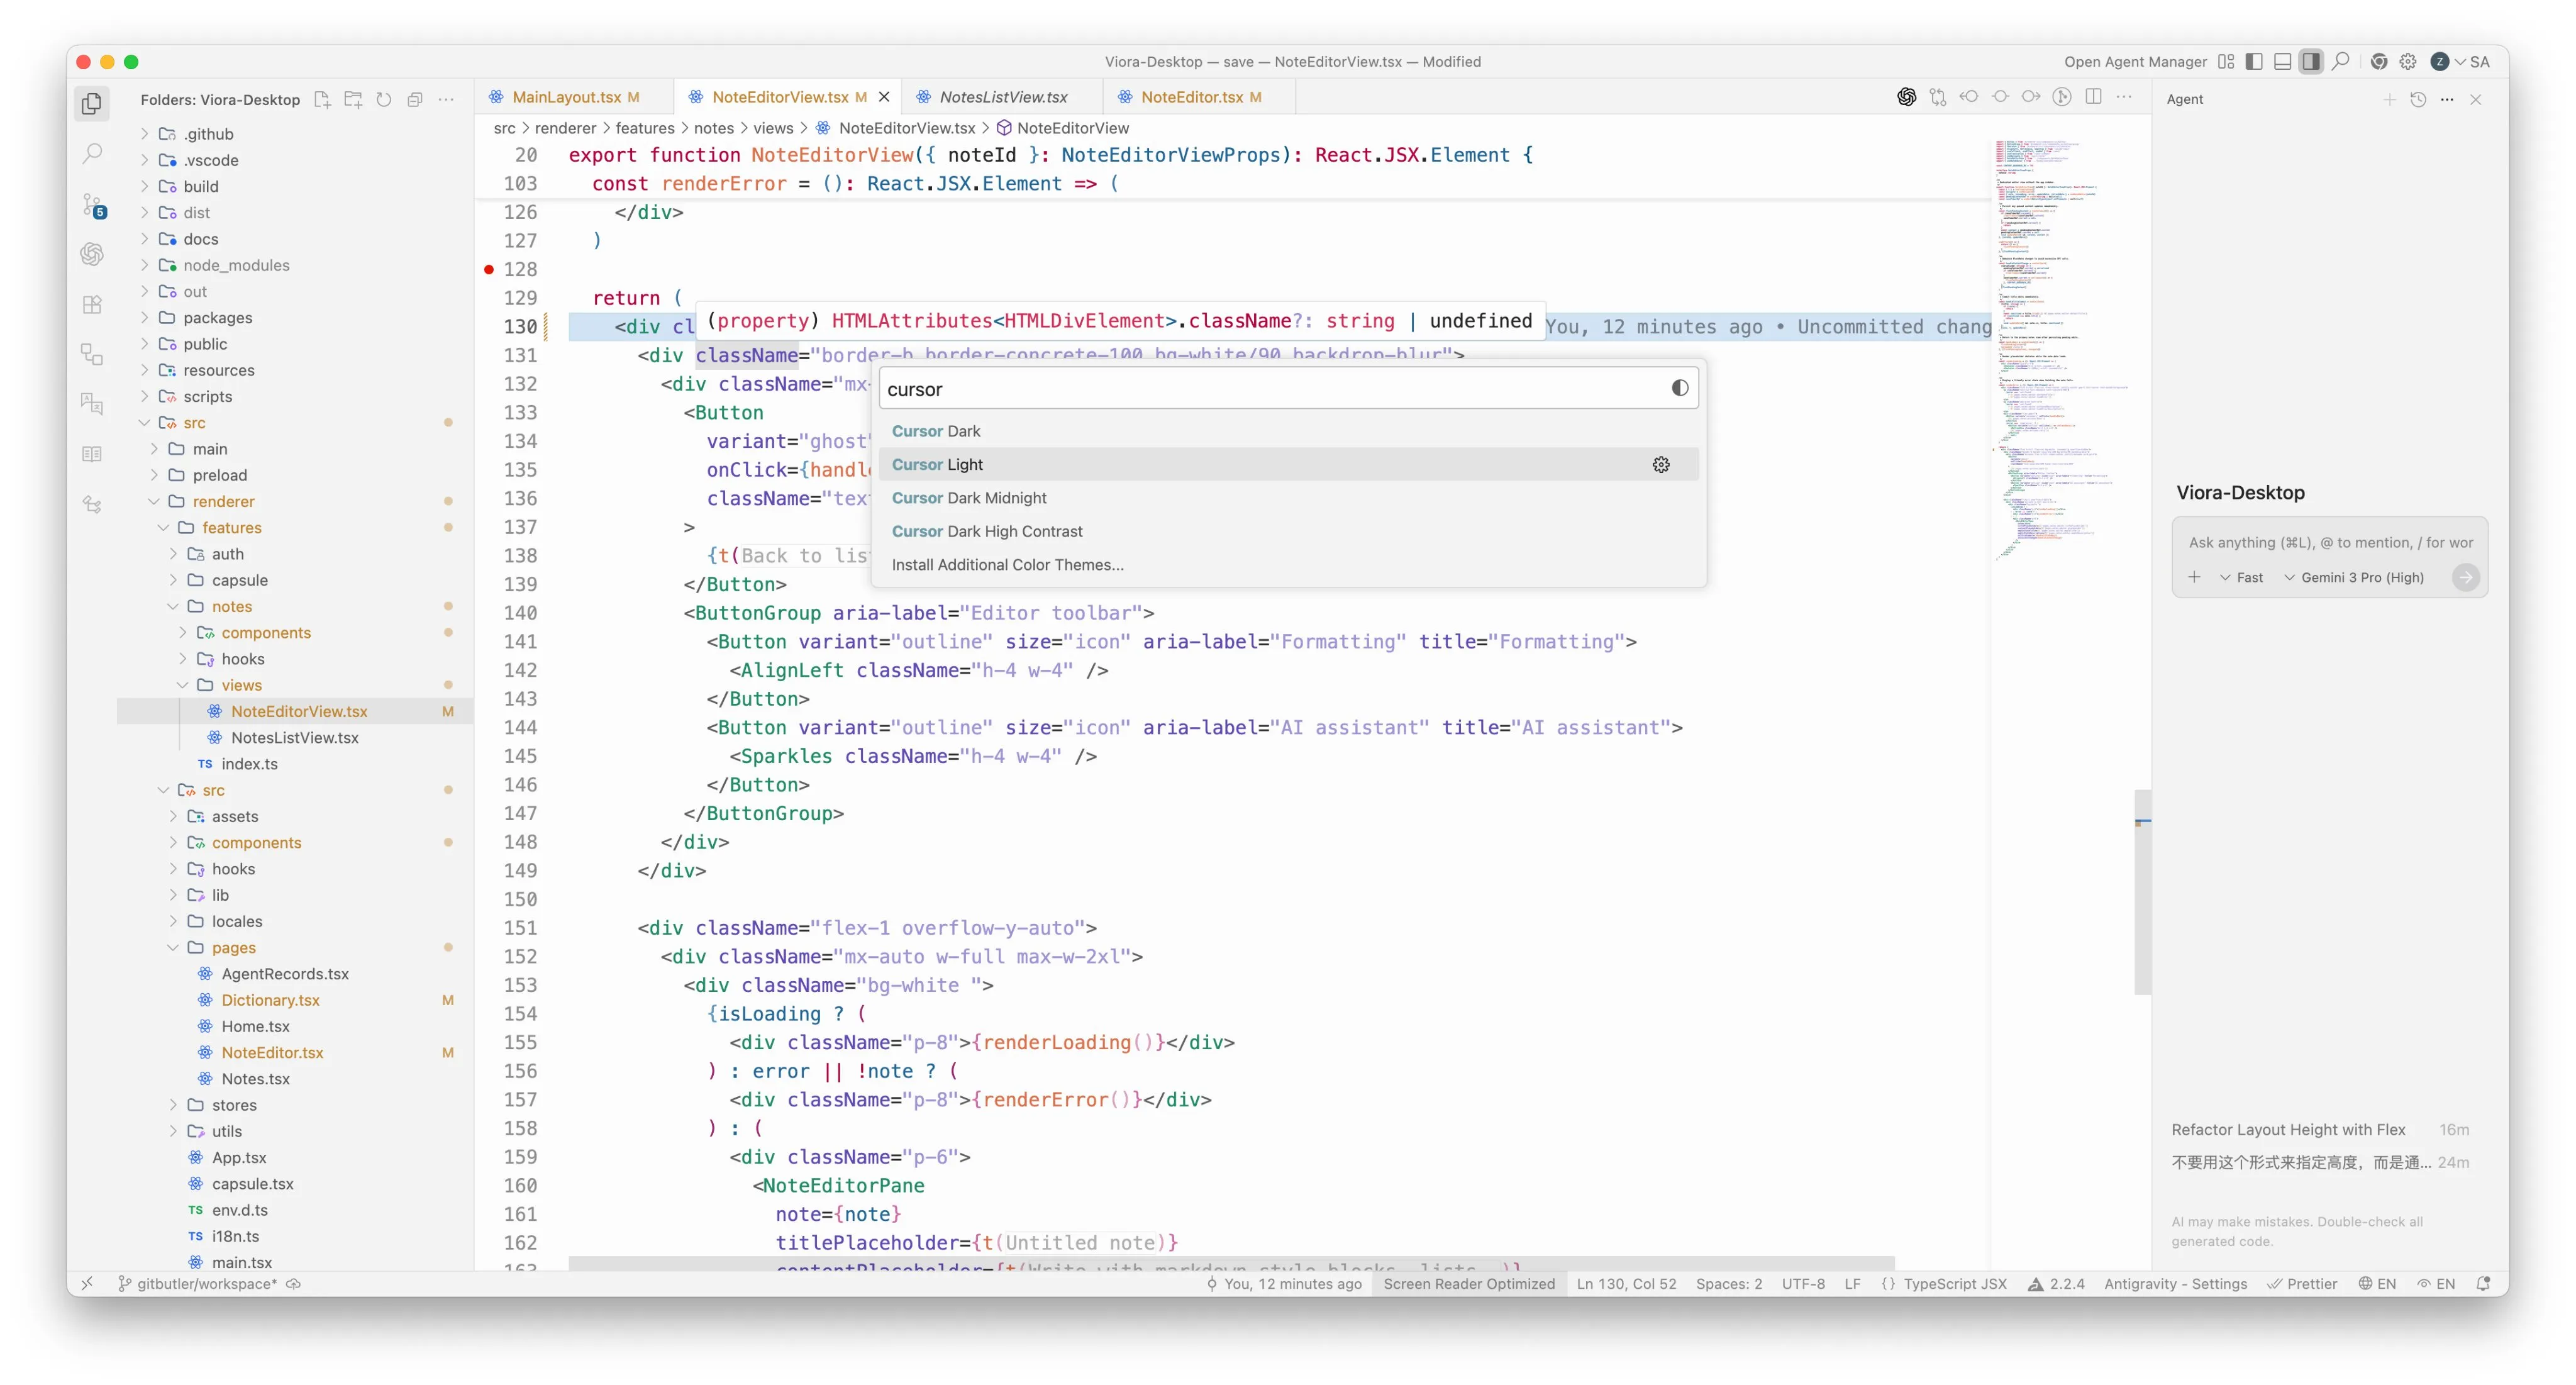
Task: Select the Cursor Dark Midnight theme
Action: [x=968, y=498]
